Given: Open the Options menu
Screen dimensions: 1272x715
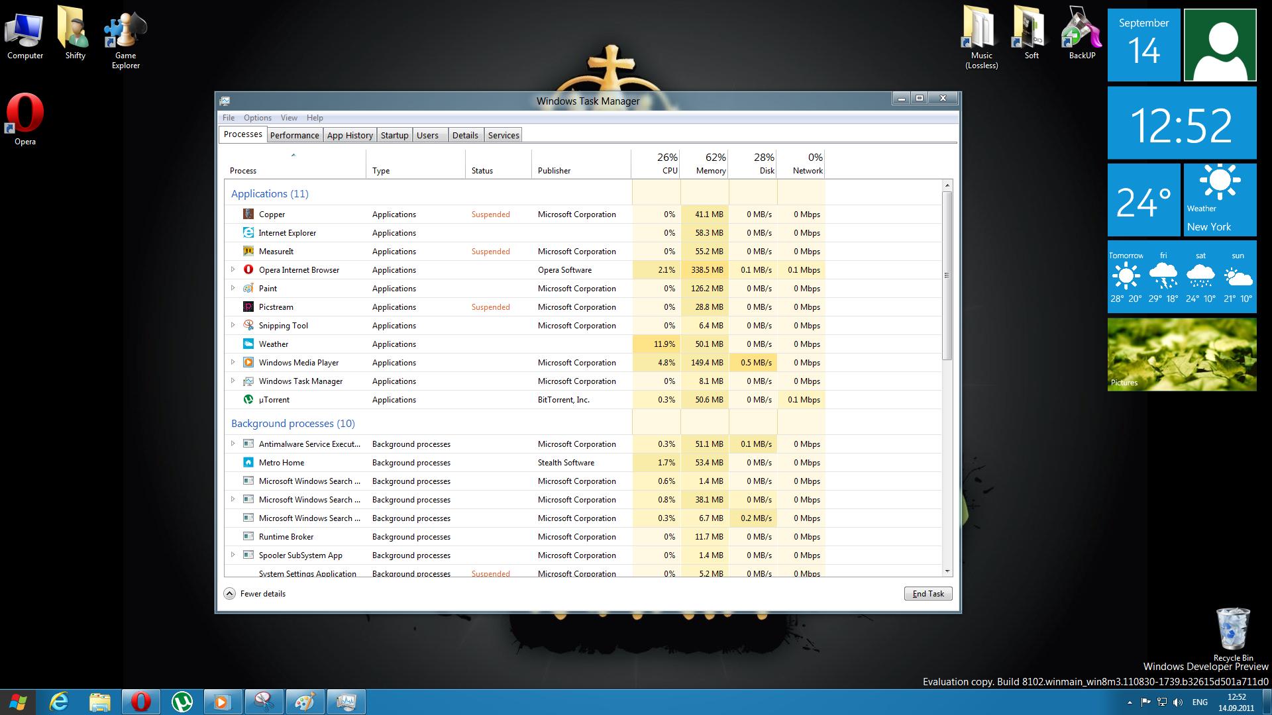Looking at the screenshot, I should [x=257, y=118].
